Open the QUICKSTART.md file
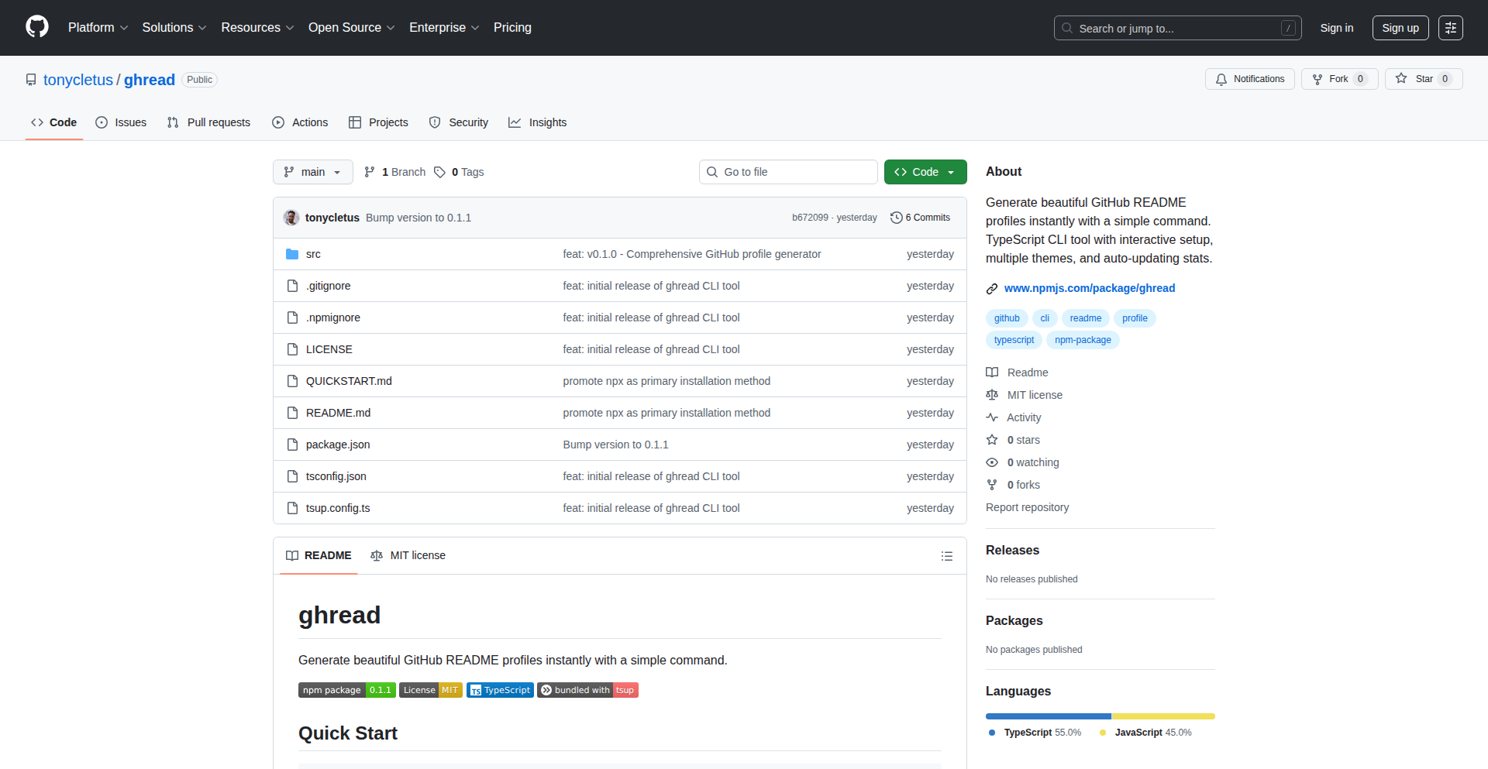The image size is (1488, 769). (349, 381)
